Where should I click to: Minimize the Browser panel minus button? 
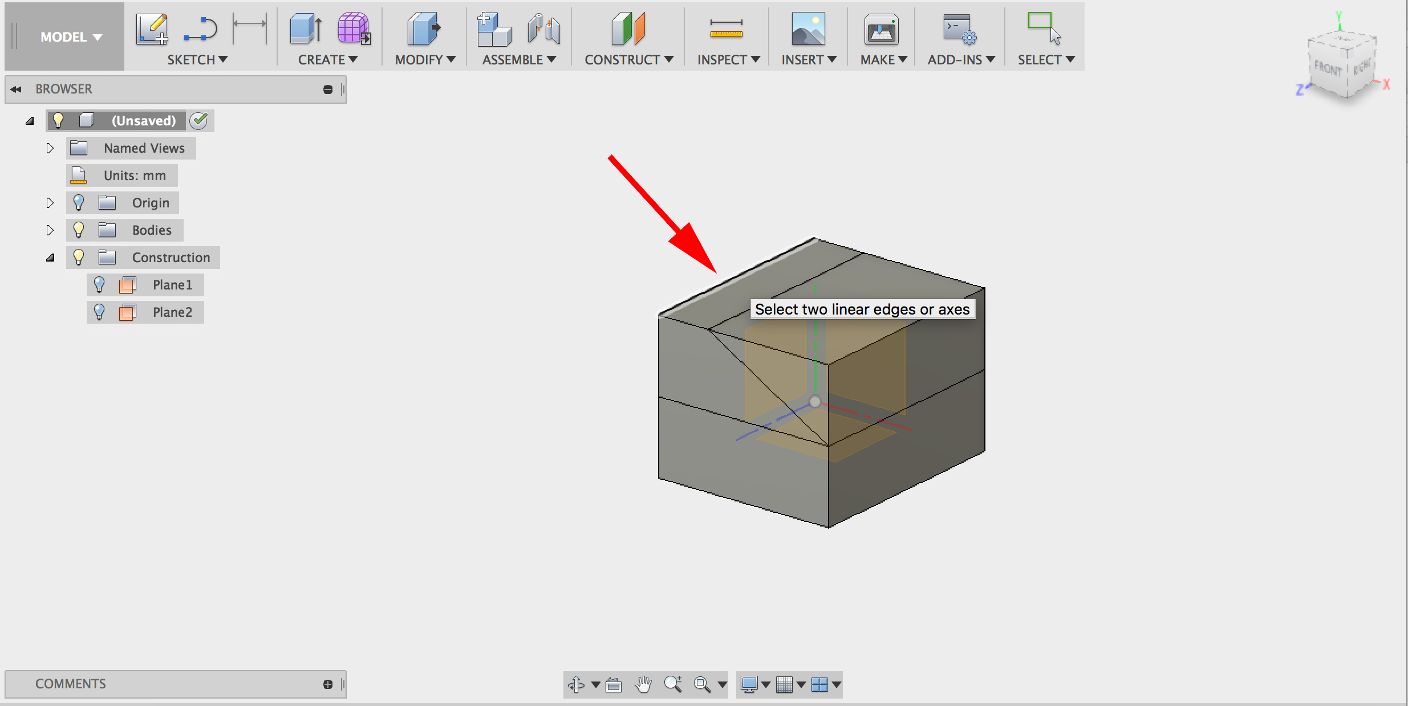point(328,89)
